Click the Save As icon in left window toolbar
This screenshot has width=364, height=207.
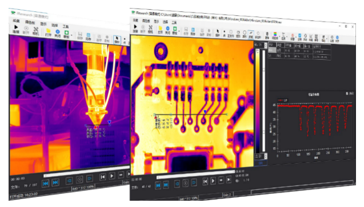click(x=88, y=36)
